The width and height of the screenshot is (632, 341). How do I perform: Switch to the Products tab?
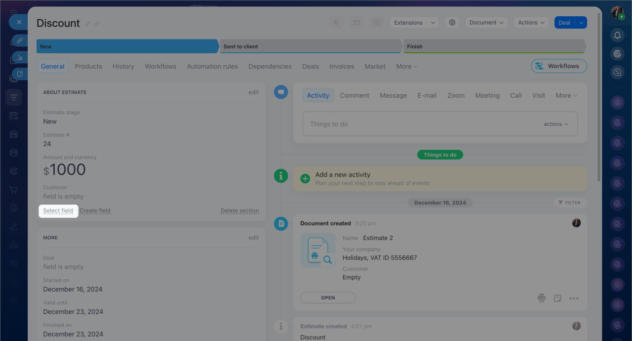[x=88, y=67]
